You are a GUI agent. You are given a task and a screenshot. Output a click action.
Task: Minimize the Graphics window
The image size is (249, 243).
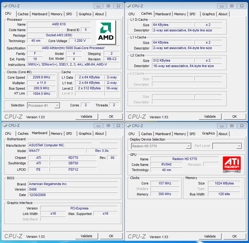pos(222,126)
